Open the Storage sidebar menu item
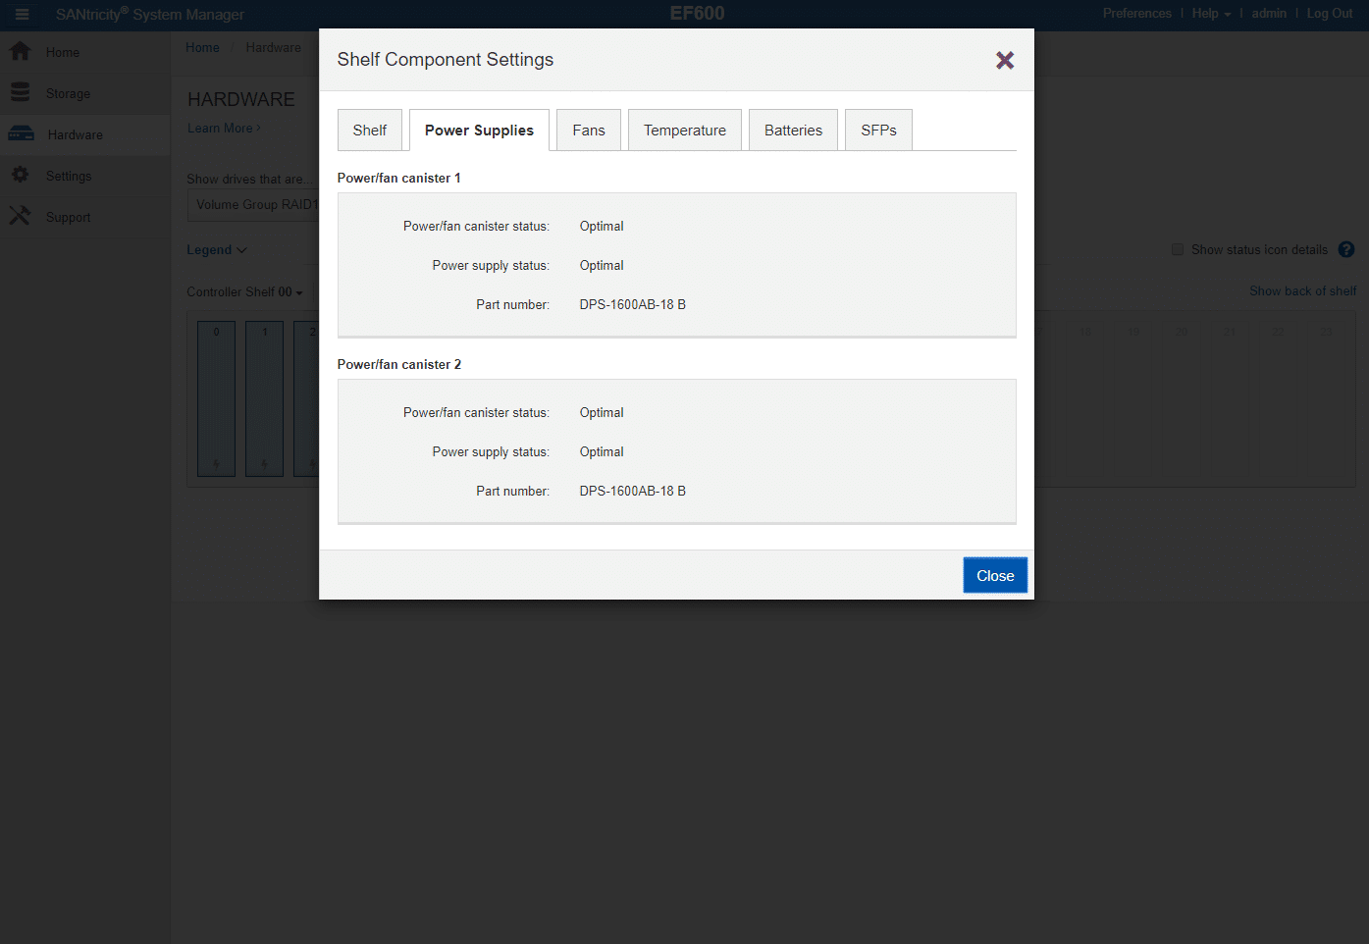 coord(85,93)
